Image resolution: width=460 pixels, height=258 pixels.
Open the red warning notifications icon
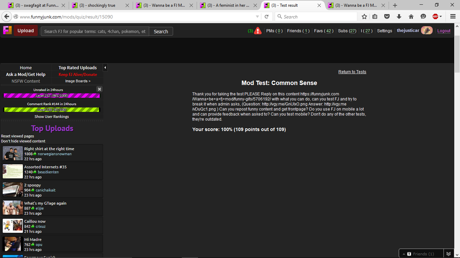tap(258, 31)
